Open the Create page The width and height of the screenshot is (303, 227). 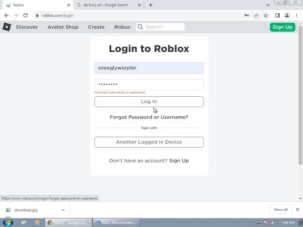click(x=96, y=27)
